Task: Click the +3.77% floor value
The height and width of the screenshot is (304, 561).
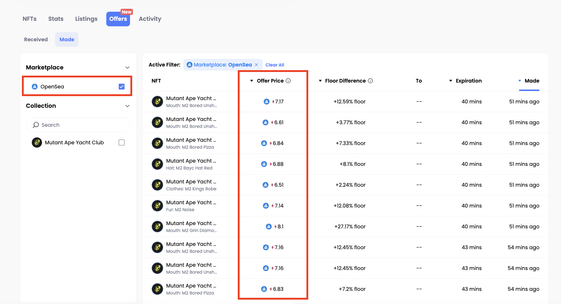Action: (351, 122)
